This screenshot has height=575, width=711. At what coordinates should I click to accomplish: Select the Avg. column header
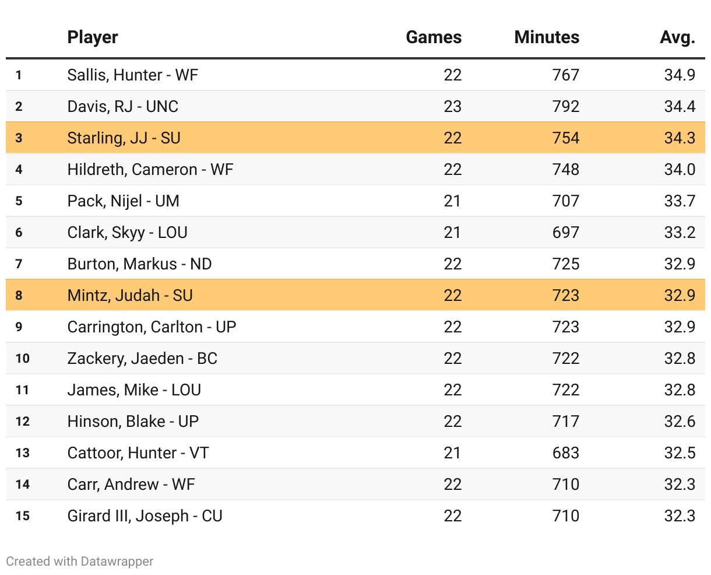click(677, 37)
